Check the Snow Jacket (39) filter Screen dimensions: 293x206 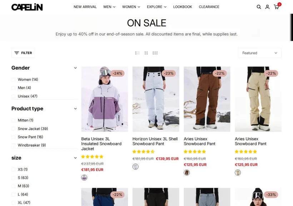point(13,129)
